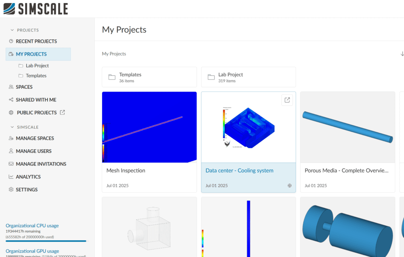The image size is (404, 257).
Task: Select the Spaces icon in sidebar
Action: 11,87
